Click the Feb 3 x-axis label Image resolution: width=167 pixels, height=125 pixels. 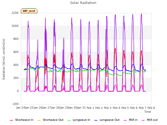pos(108,108)
